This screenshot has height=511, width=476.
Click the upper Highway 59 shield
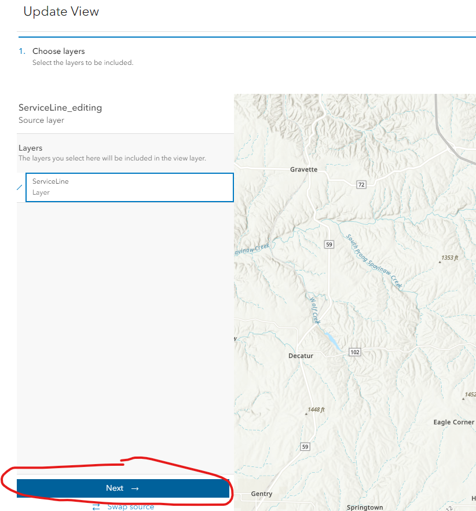[329, 244]
